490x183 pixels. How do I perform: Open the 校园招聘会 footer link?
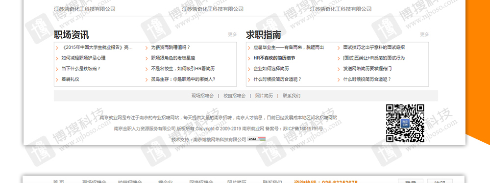pos(234,96)
